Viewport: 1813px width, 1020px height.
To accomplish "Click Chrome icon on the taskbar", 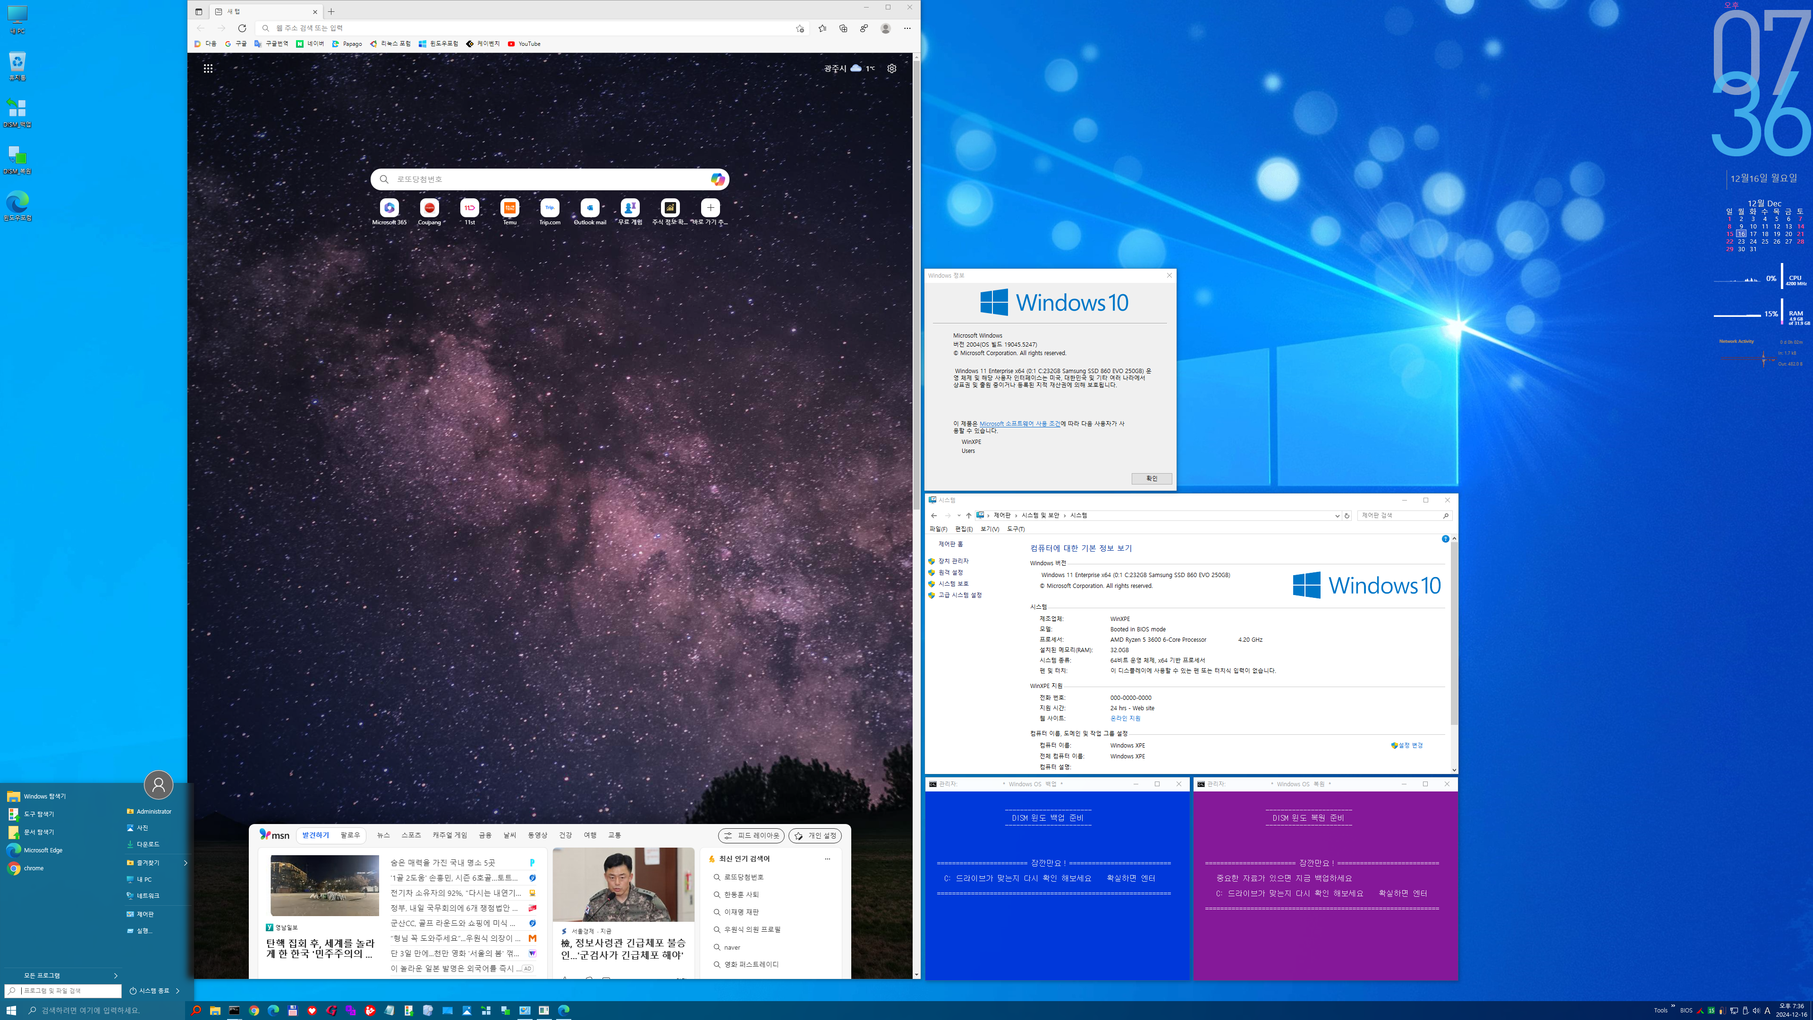I will [254, 1010].
